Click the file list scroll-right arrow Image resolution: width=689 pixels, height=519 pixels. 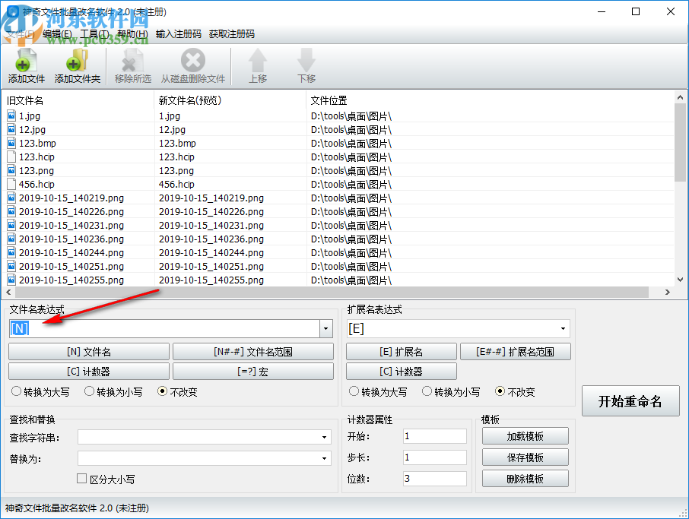668,292
